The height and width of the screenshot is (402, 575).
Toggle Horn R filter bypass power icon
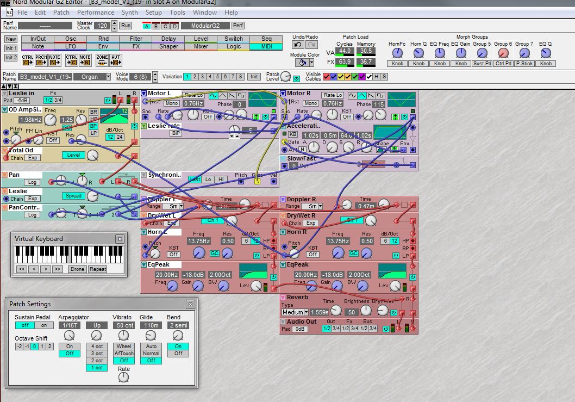coord(395,255)
